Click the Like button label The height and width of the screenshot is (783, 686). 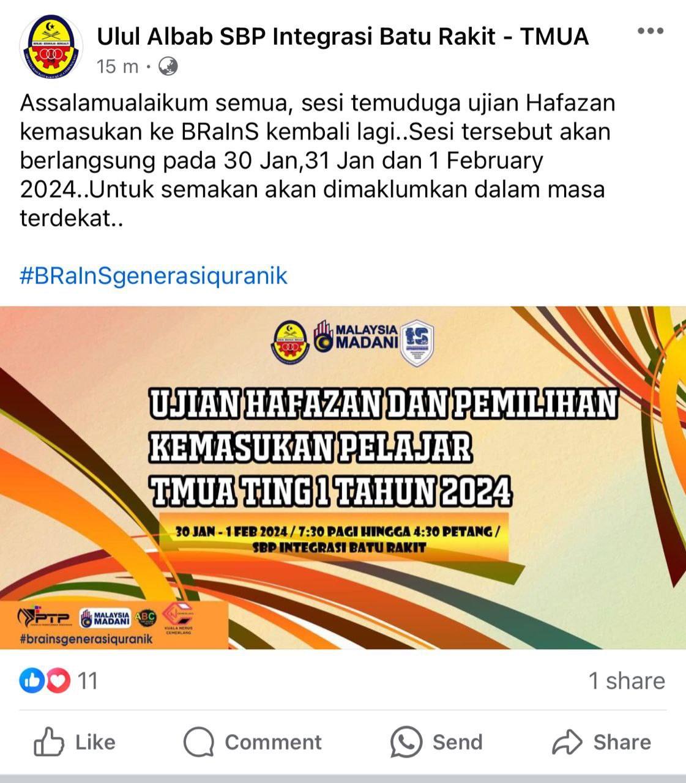(95, 742)
